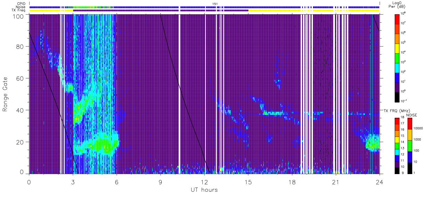Click the green backscatter patch near hour 24, gate 18
427x197 pixels.
click(374, 143)
